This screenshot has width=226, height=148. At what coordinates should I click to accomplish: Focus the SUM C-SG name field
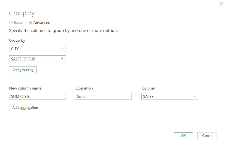coord(37,96)
